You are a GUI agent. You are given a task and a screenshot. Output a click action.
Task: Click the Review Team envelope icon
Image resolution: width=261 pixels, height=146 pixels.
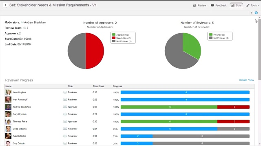coord(24,28)
